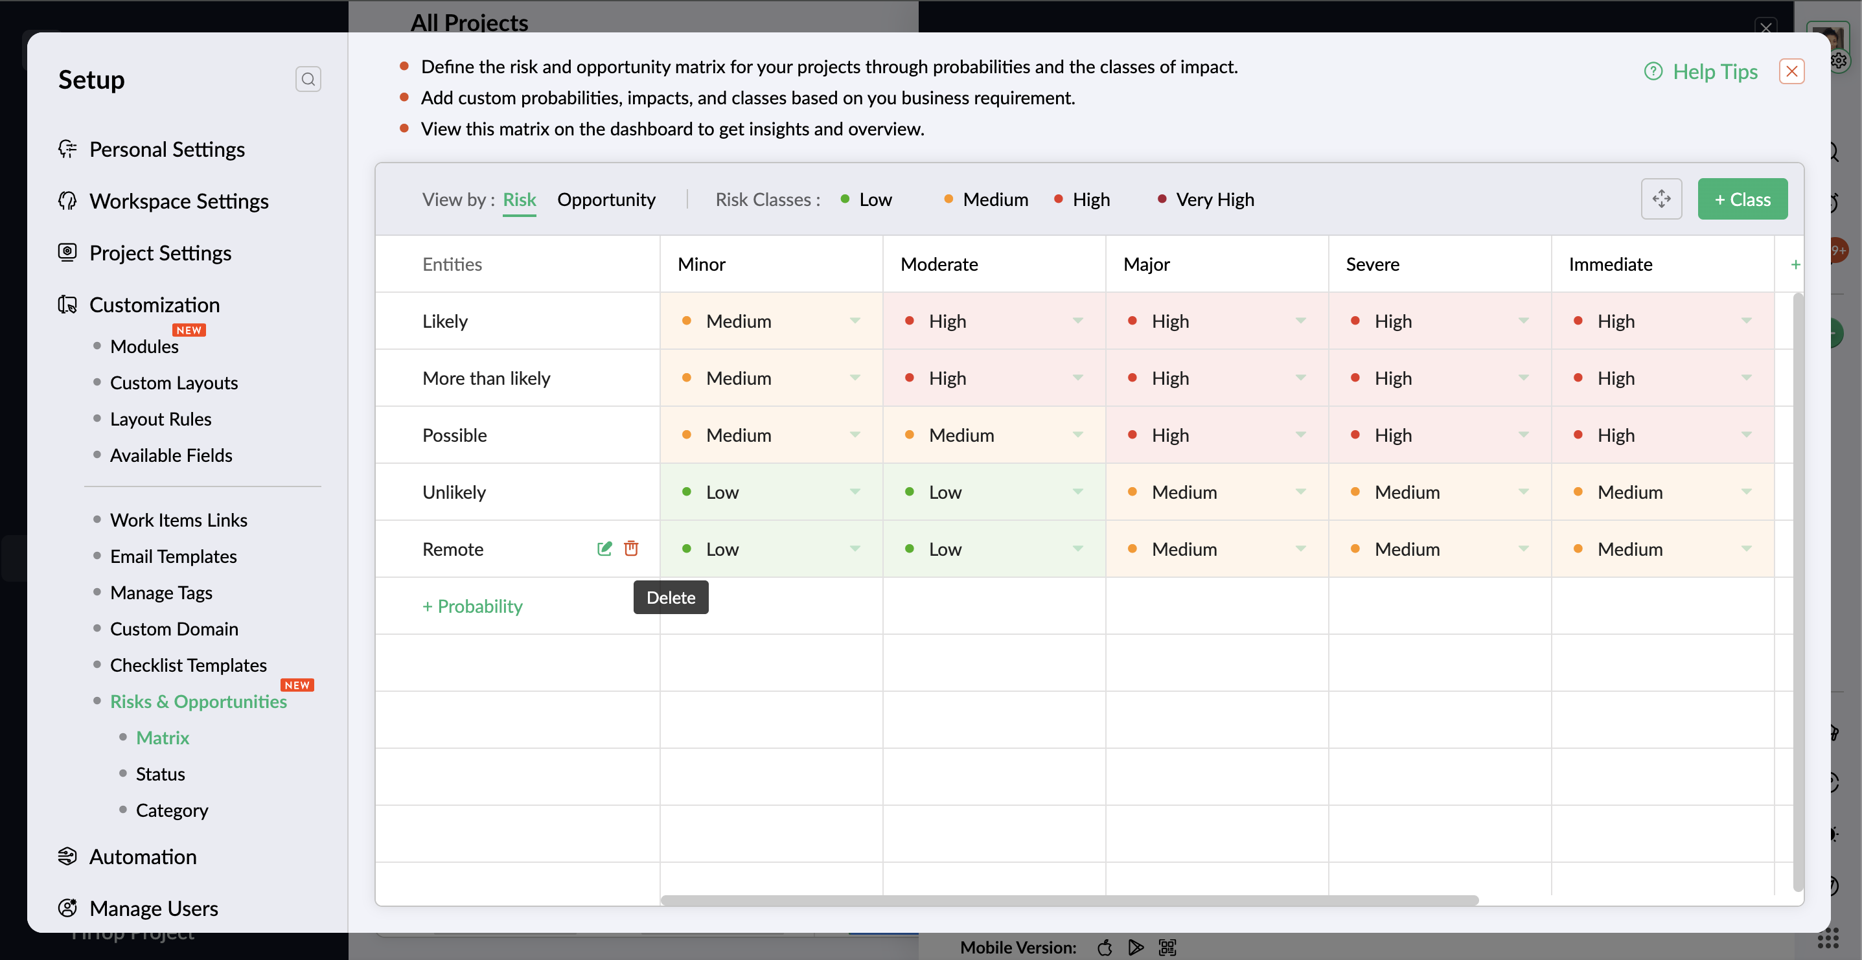Screen dimensions: 1862x960
Task: Click the + Probability link
Action: pyautogui.click(x=472, y=606)
